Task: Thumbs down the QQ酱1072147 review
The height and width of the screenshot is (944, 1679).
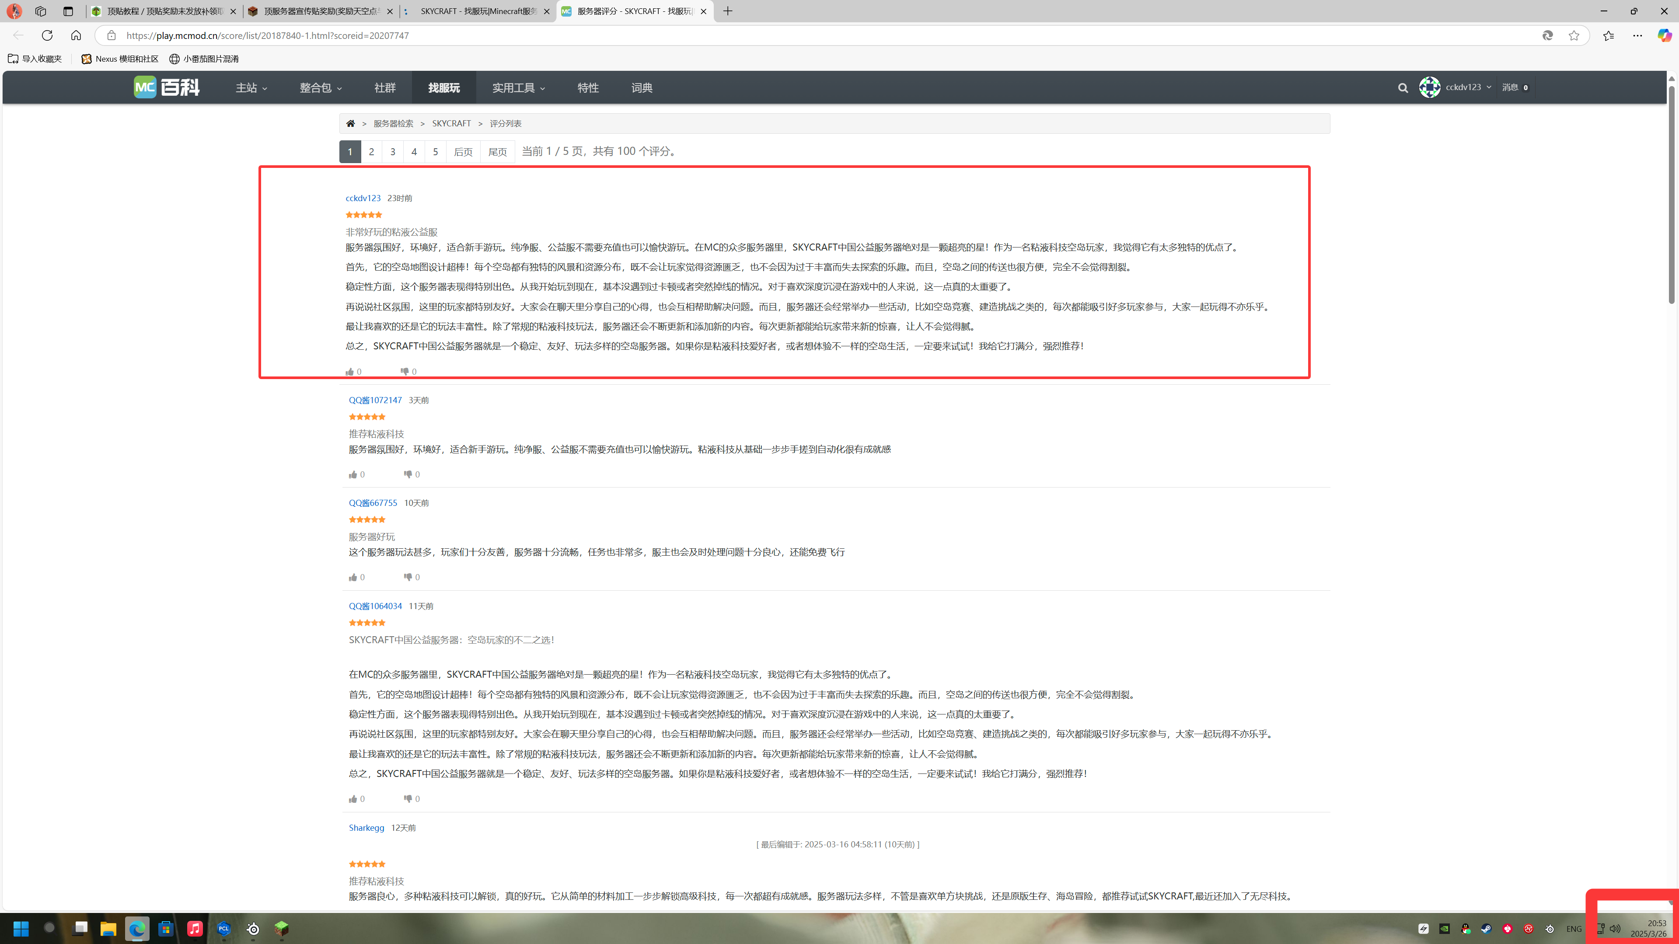Action: pos(407,474)
